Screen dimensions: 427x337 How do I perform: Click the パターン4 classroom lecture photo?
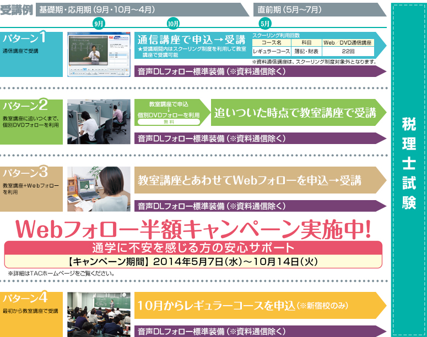point(99,314)
